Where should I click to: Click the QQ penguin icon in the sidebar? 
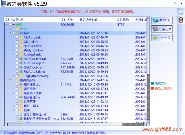tap(181, 20)
